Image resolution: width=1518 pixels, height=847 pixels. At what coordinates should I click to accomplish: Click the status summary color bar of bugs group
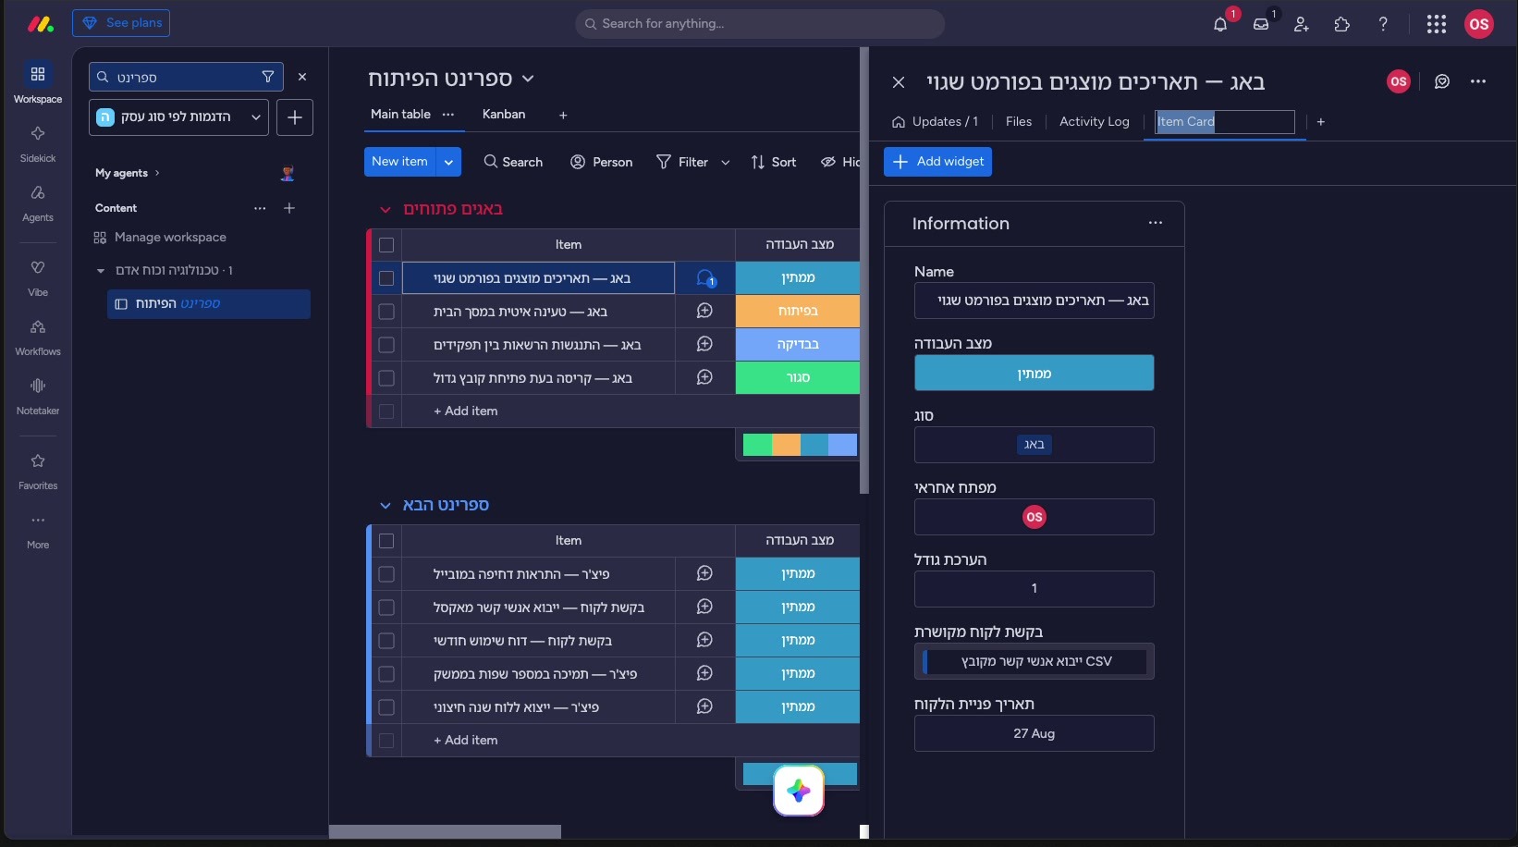click(x=800, y=445)
